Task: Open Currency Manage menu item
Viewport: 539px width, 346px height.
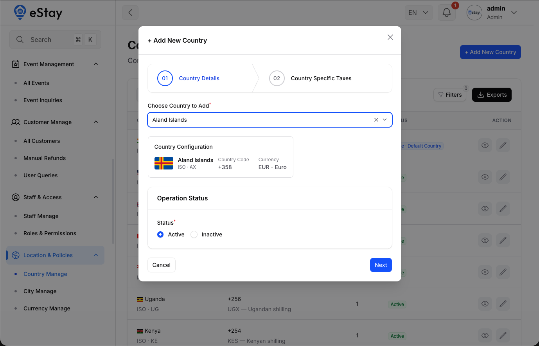Action: 47,308
